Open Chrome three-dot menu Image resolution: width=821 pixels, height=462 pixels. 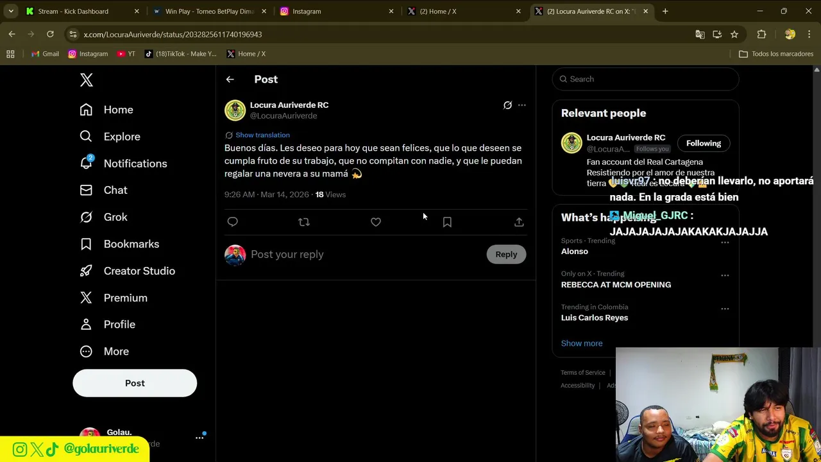click(x=809, y=34)
